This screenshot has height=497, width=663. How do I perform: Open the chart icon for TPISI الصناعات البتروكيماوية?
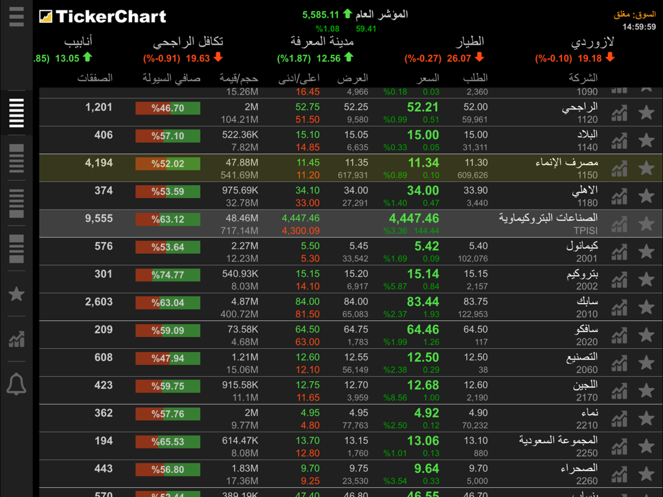click(619, 223)
